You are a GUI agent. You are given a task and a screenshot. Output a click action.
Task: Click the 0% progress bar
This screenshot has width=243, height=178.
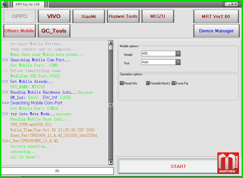(x=57, y=171)
